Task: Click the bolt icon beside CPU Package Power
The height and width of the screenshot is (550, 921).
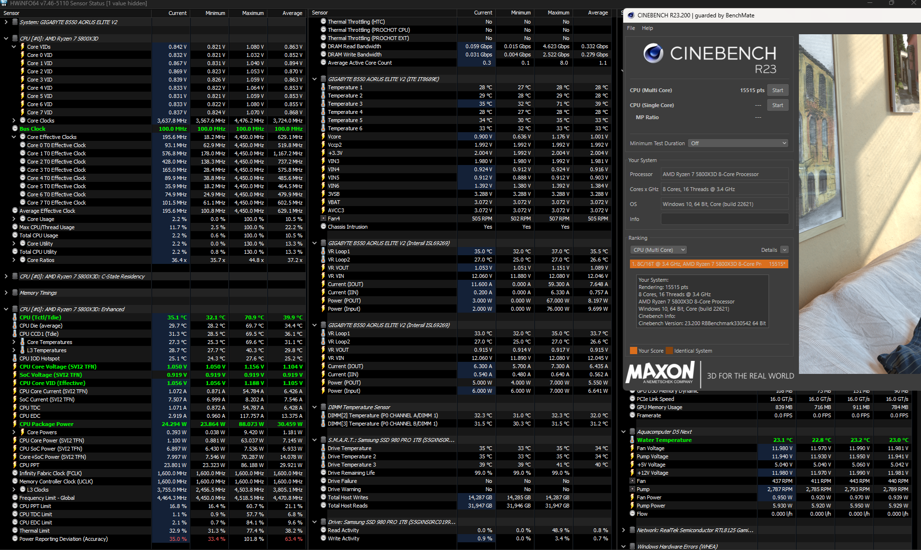Action: 15,424
